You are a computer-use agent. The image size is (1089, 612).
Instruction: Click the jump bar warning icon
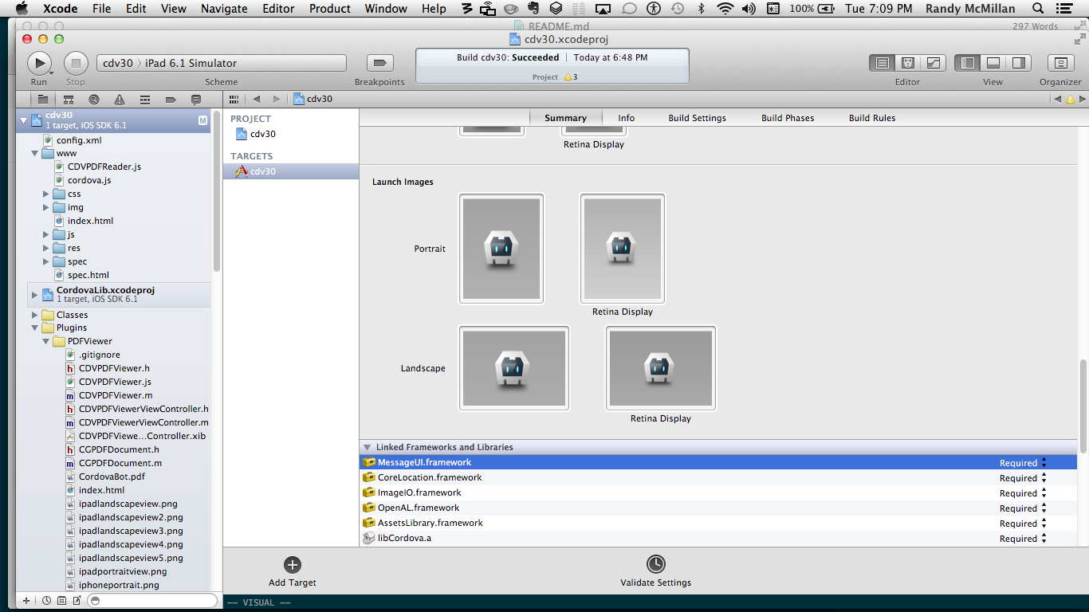point(1070,100)
